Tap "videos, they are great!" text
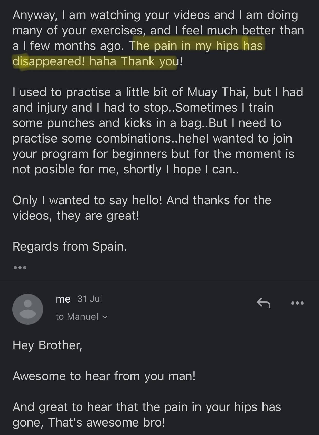Image resolution: width=319 pixels, height=435 pixels. (76, 216)
